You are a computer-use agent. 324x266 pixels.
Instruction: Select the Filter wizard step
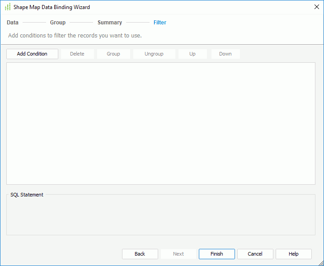(160, 23)
